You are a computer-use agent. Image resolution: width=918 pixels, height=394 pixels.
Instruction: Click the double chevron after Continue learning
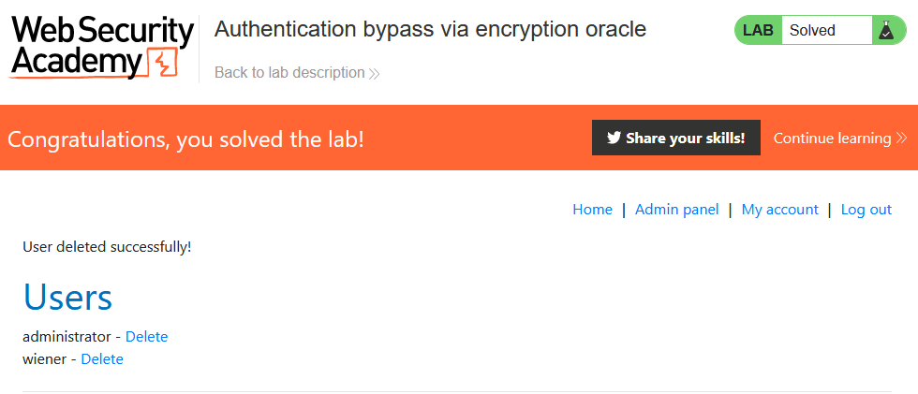click(x=901, y=139)
